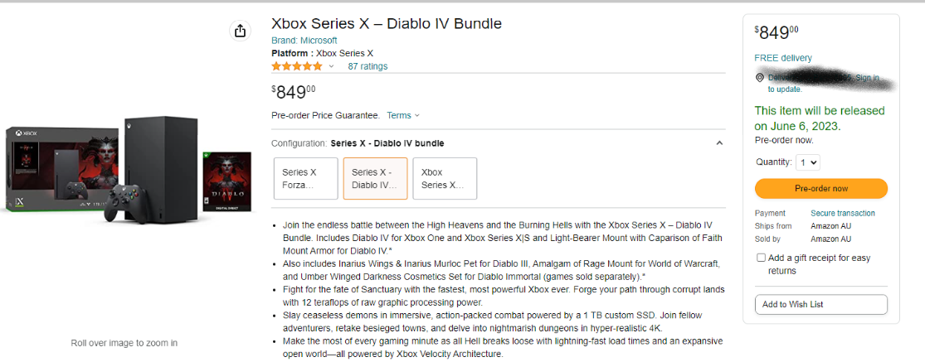Click the Secure transaction link
The height and width of the screenshot is (362, 925).
click(x=843, y=213)
